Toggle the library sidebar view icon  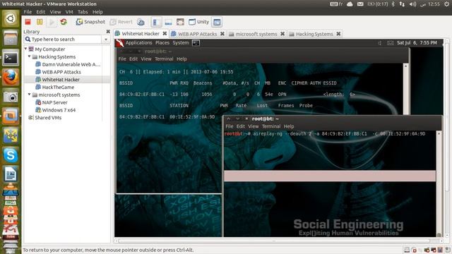click(157, 22)
